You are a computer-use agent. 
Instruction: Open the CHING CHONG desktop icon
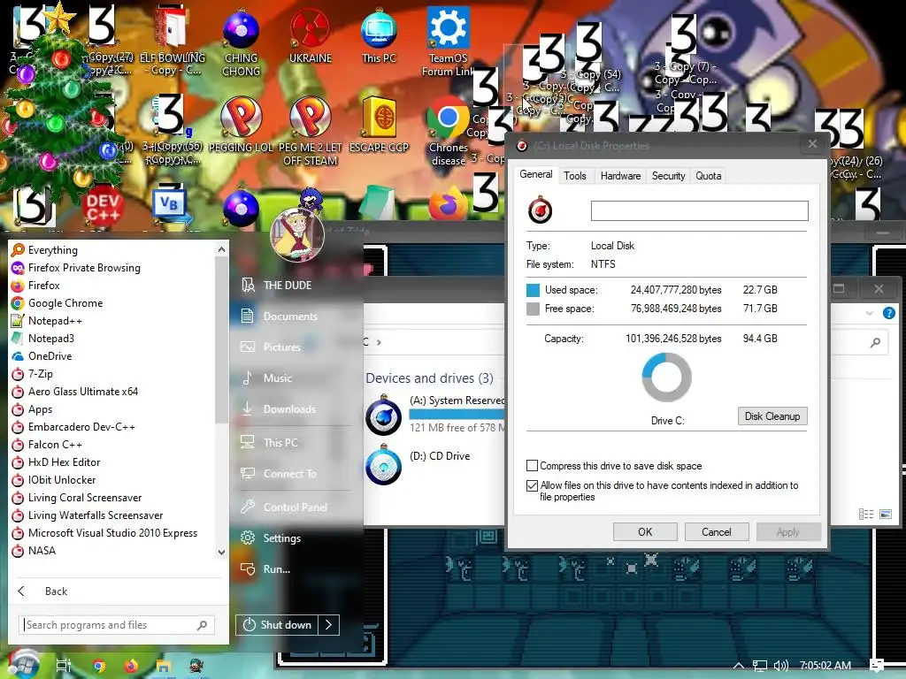[241, 42]
